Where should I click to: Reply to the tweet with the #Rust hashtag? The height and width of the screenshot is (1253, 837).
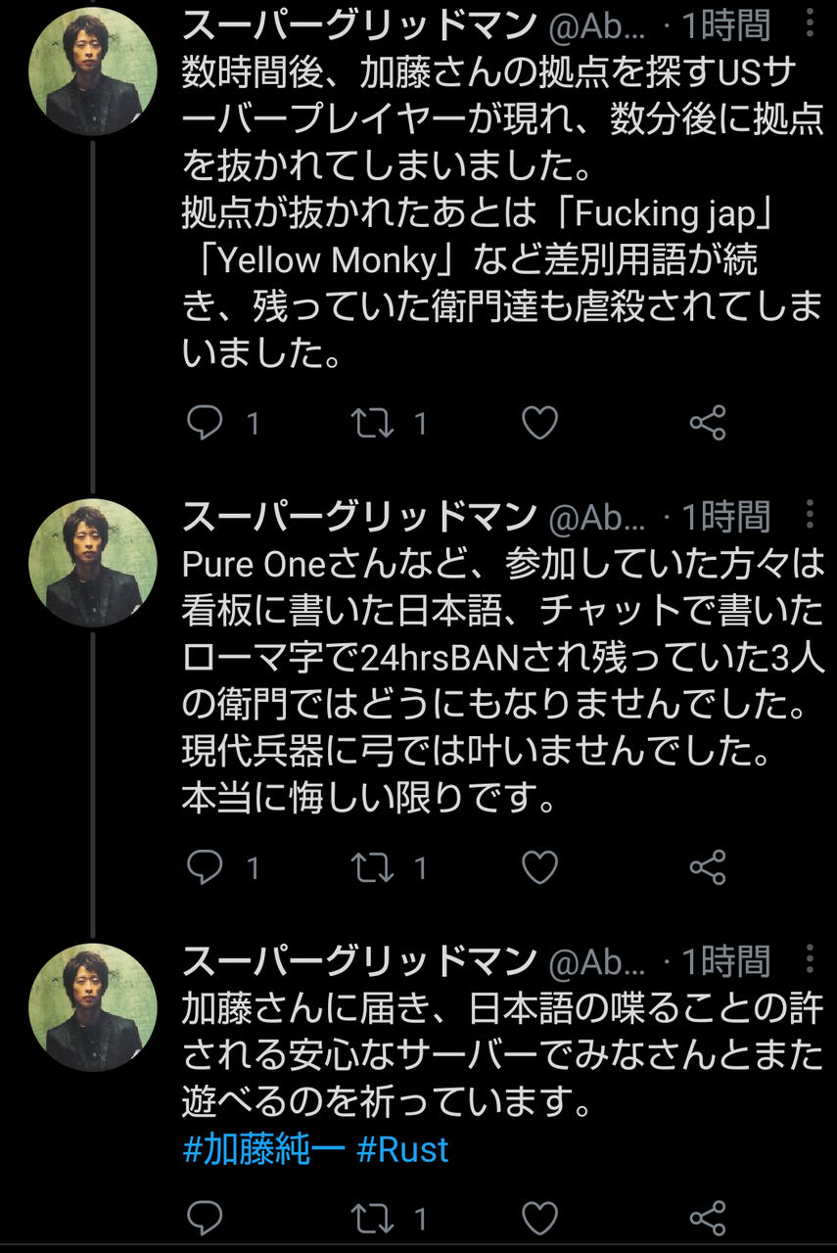(x=206, y=1218)
